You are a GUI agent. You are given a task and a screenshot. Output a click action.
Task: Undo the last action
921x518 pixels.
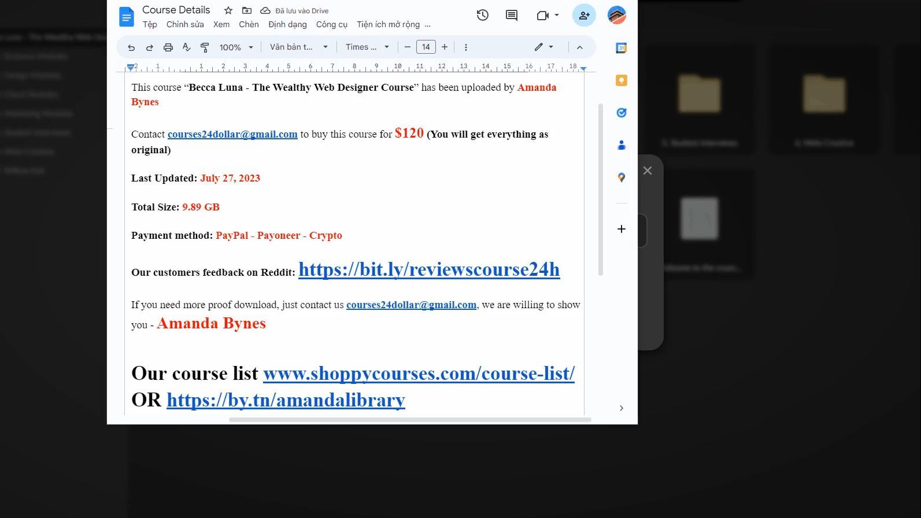tap(131, 47)
